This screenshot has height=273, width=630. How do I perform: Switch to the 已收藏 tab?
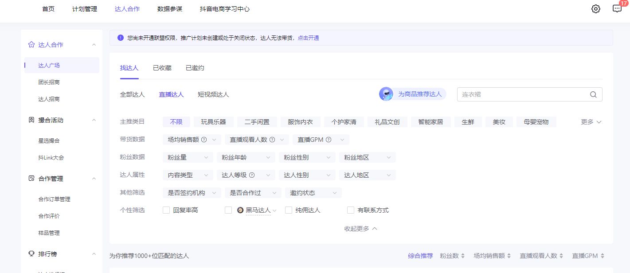point(162,68)
